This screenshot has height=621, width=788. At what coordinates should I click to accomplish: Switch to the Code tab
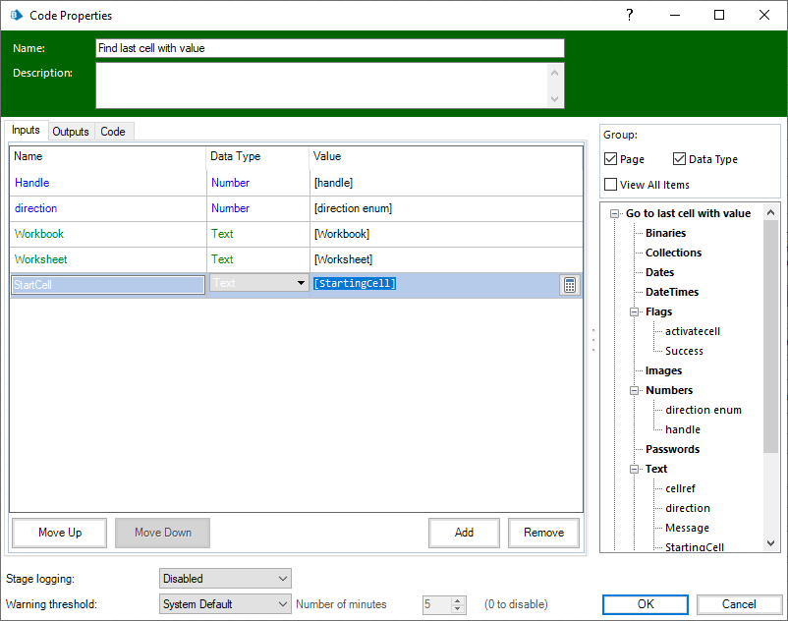(113, 132)
